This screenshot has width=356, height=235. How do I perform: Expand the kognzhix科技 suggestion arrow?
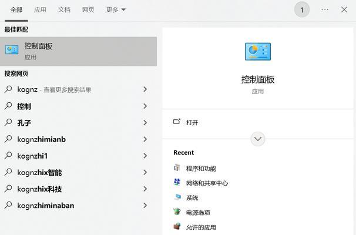click(x=145, y=189)
